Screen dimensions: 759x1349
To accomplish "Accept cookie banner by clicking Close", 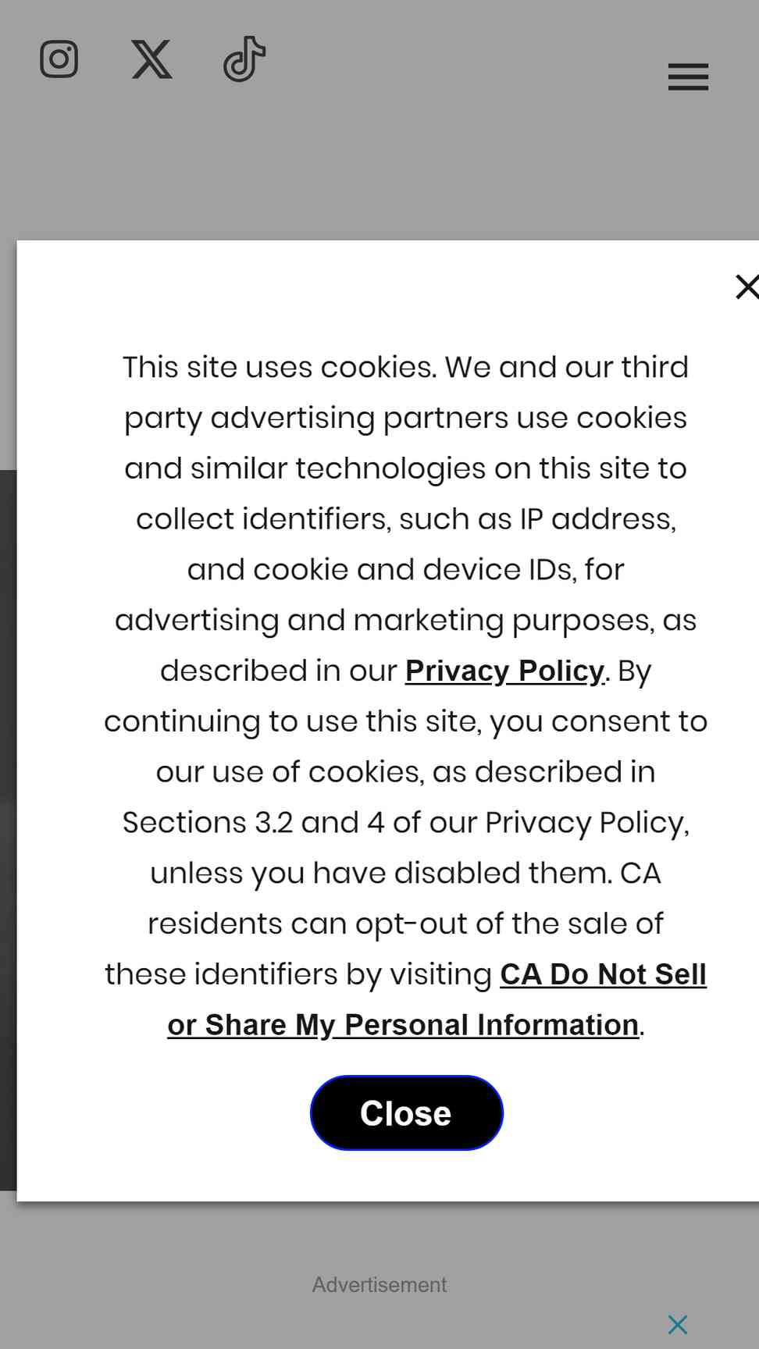I will click(x=406, y=1112).
